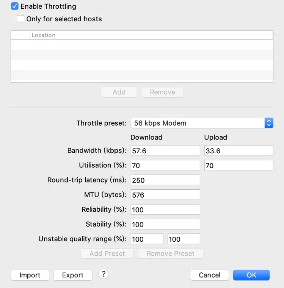Click the help question mark icon
The width and height of the screenshot is (284, 288).
coord(104,274)
